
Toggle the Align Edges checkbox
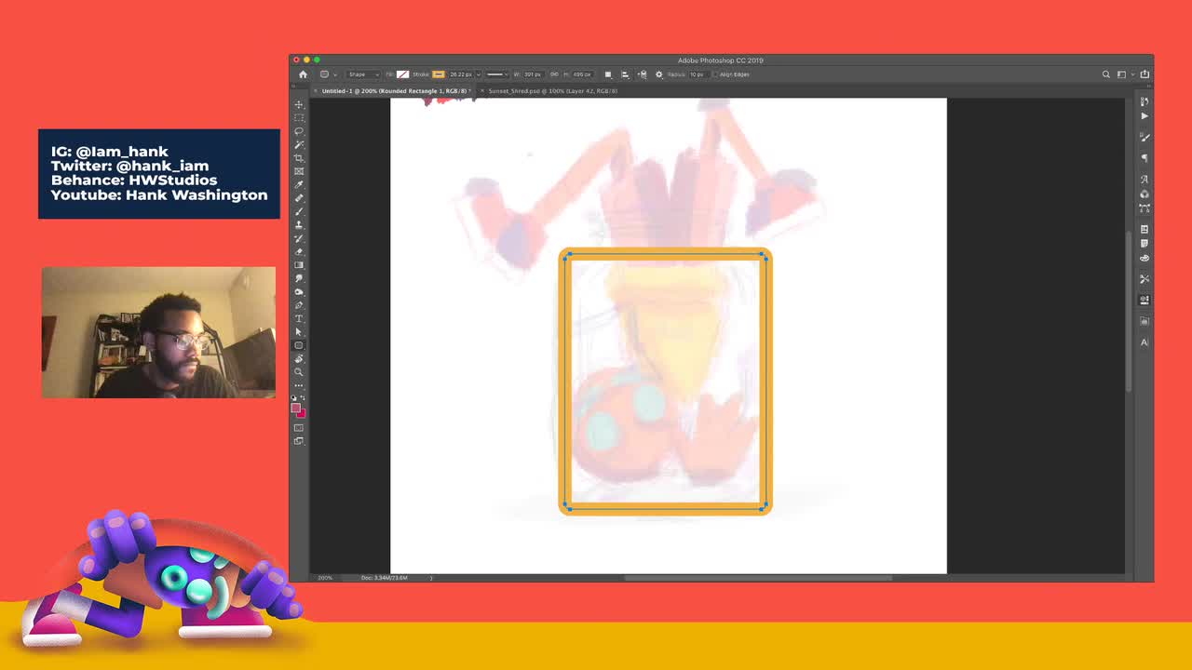pos(715,74)
